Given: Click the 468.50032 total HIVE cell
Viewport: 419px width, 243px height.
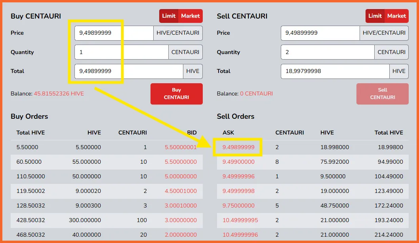Looking at the screenshot, I should pos(30,235).
